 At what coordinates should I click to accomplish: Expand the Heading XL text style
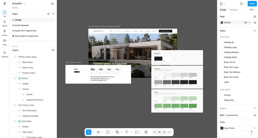click(x=221, y=42)
